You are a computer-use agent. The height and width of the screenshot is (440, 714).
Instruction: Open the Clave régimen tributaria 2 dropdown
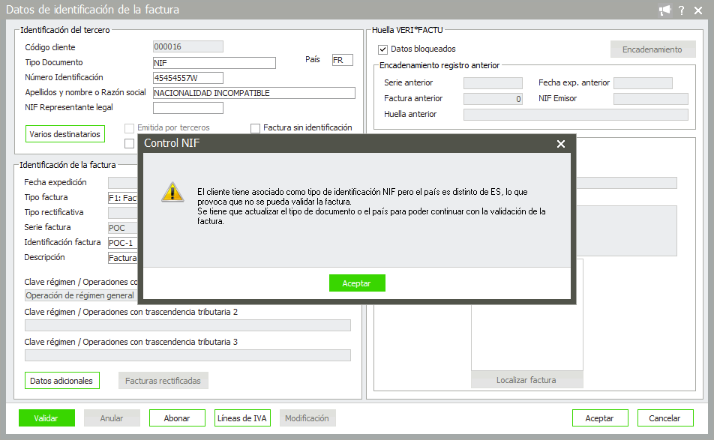(x=187, y=325)
